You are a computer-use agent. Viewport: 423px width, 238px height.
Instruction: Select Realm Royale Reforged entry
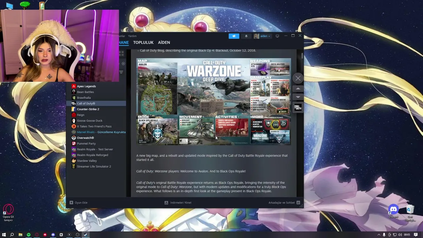pyautogui.click(x=96, y=155)
